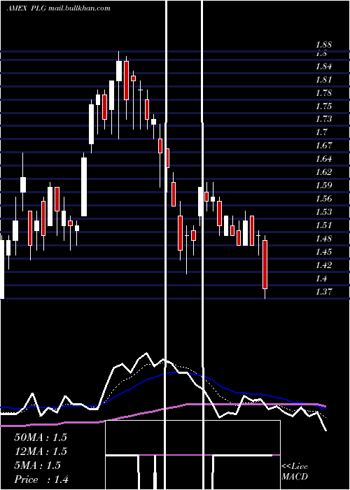Click the 1.59 price axis label
Viewport: 350px width, 490px height.
point(323,185)
